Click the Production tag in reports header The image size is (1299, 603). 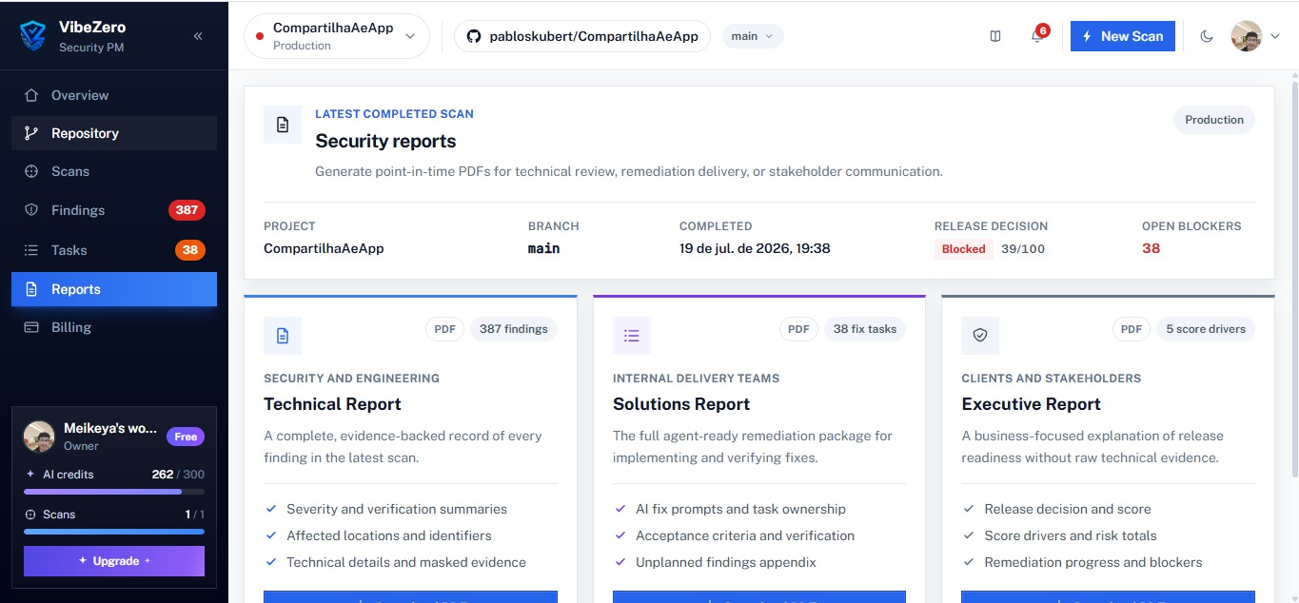coord(1214,120)
